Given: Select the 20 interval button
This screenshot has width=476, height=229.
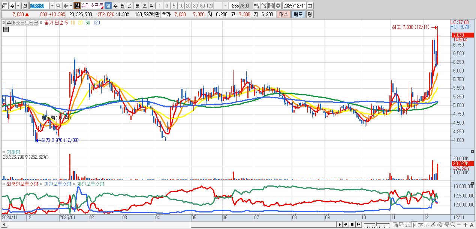Looking at the screenshot, I should 188,6.
